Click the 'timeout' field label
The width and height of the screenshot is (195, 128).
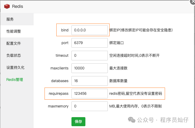62,56
